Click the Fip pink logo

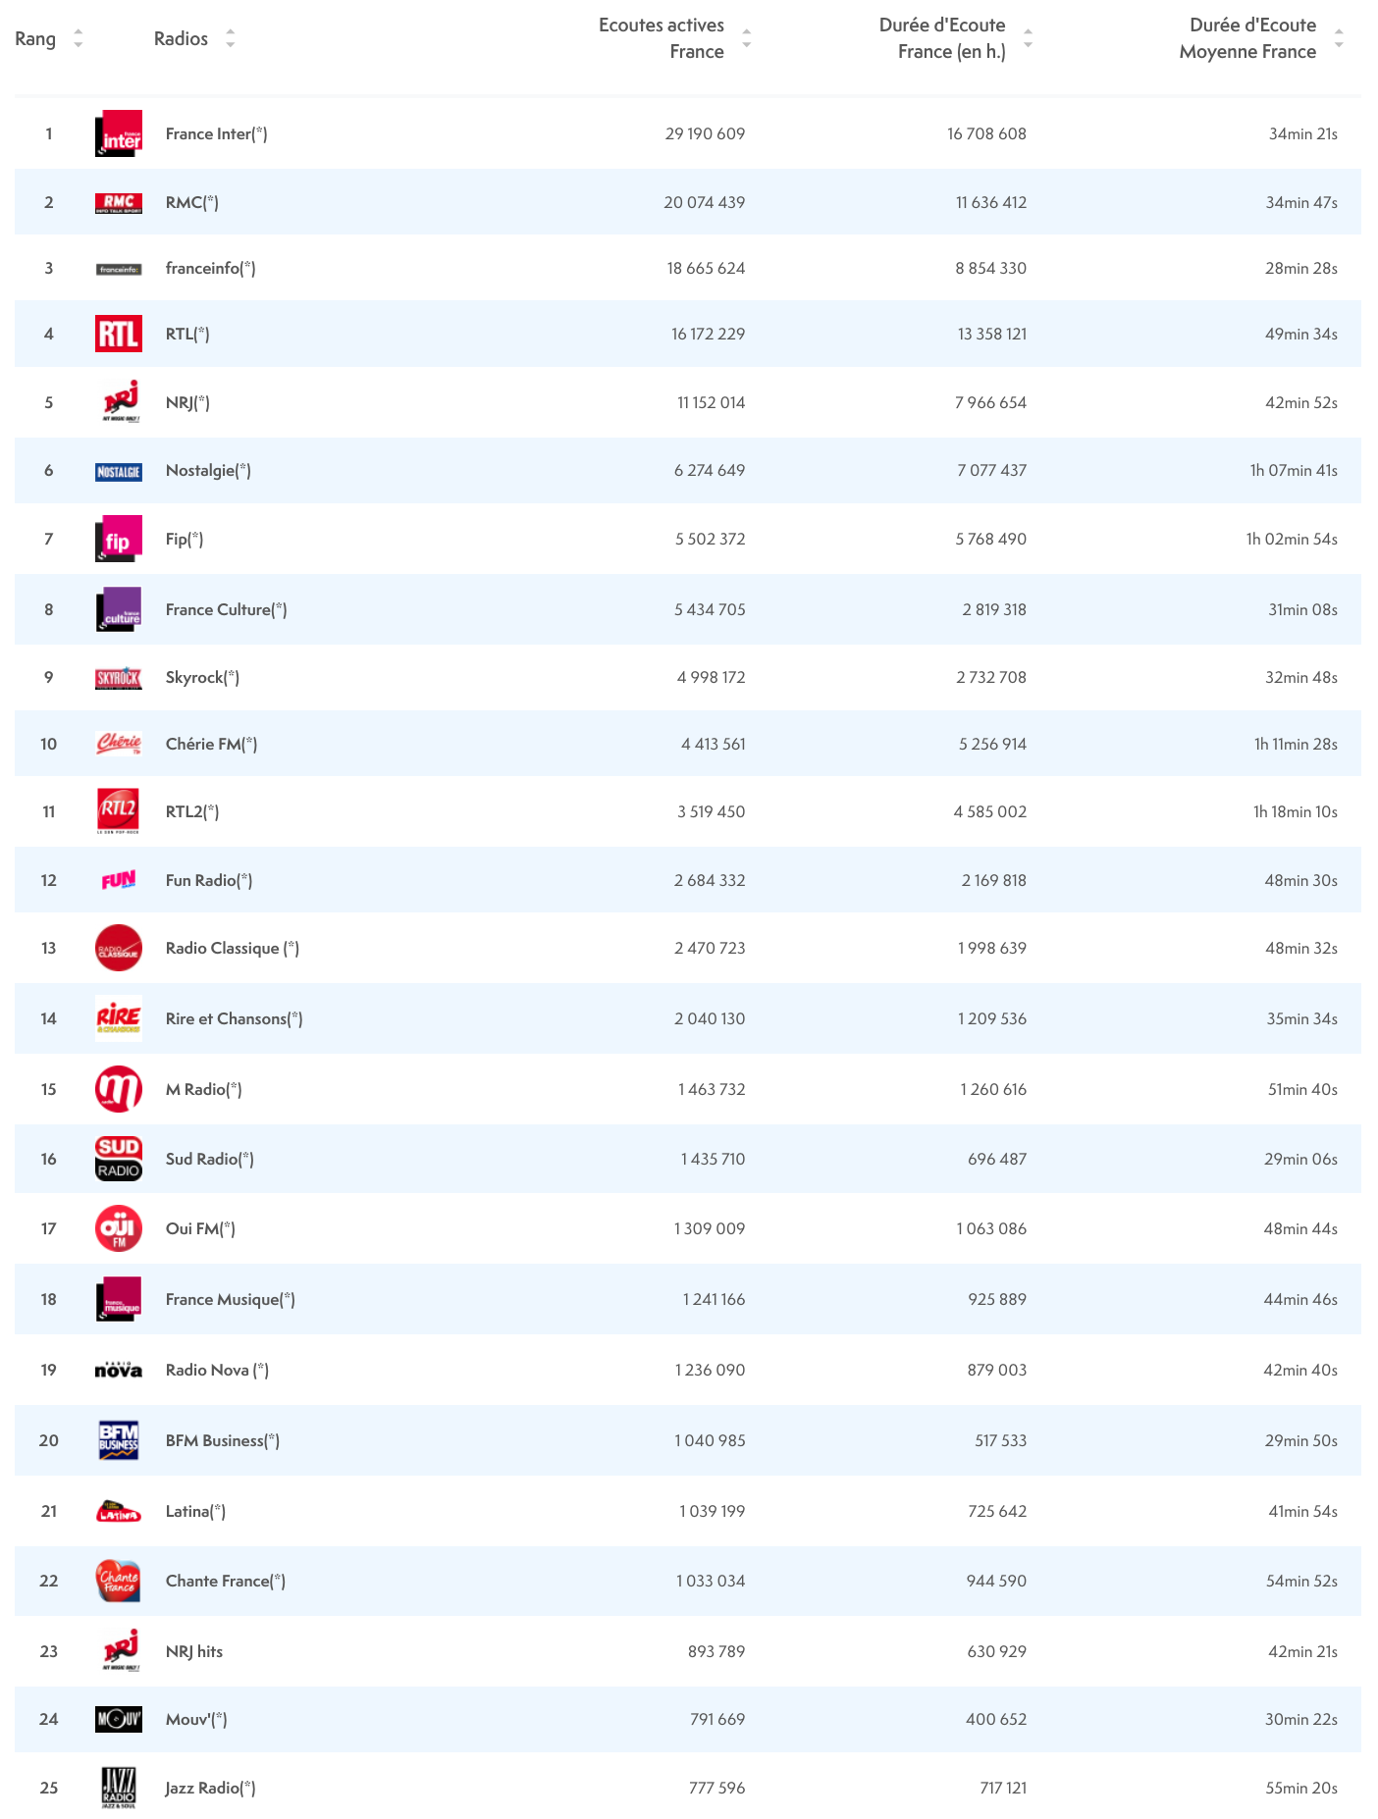[x=119, y=539]
